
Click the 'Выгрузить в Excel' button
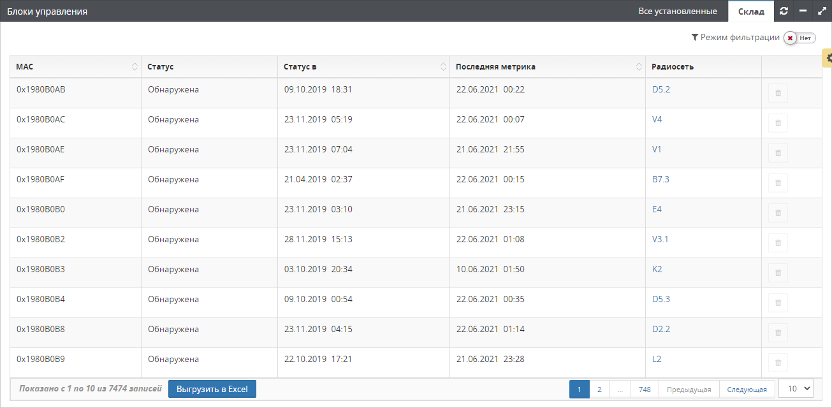click(x=212, y=389)
